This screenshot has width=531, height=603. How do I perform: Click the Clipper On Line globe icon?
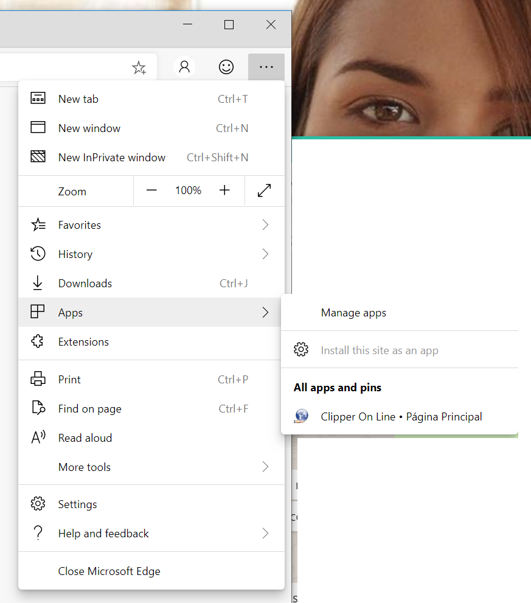click(301, 417)
